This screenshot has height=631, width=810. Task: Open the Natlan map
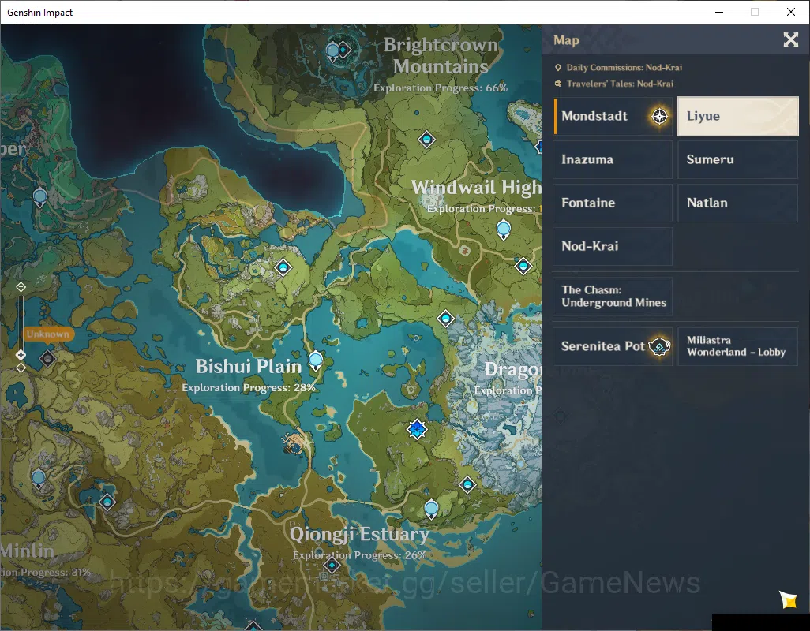737,203
